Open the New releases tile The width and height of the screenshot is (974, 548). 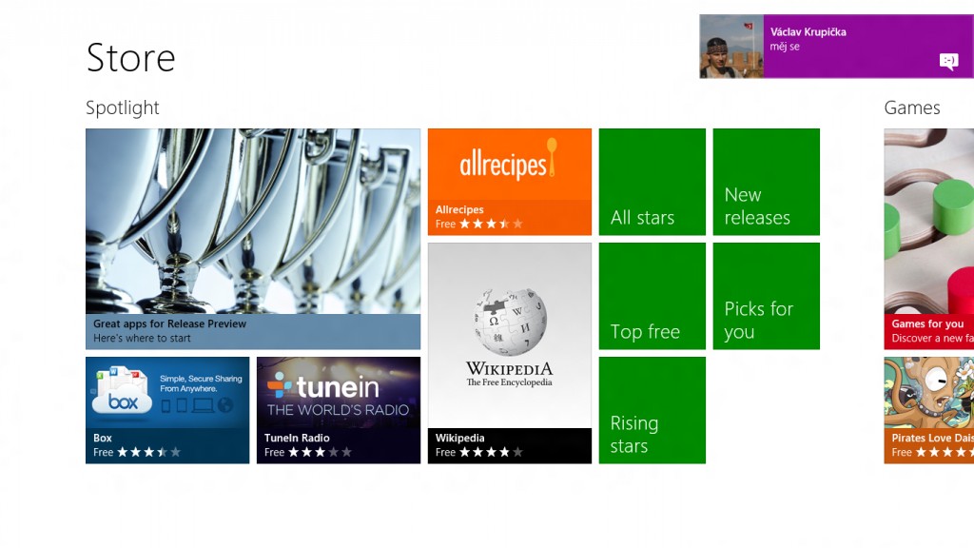[767, 182]
